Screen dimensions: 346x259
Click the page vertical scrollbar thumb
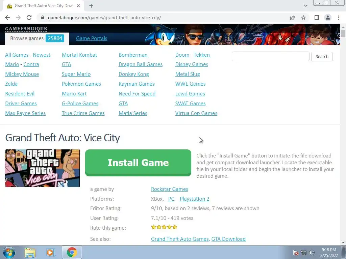343,33
